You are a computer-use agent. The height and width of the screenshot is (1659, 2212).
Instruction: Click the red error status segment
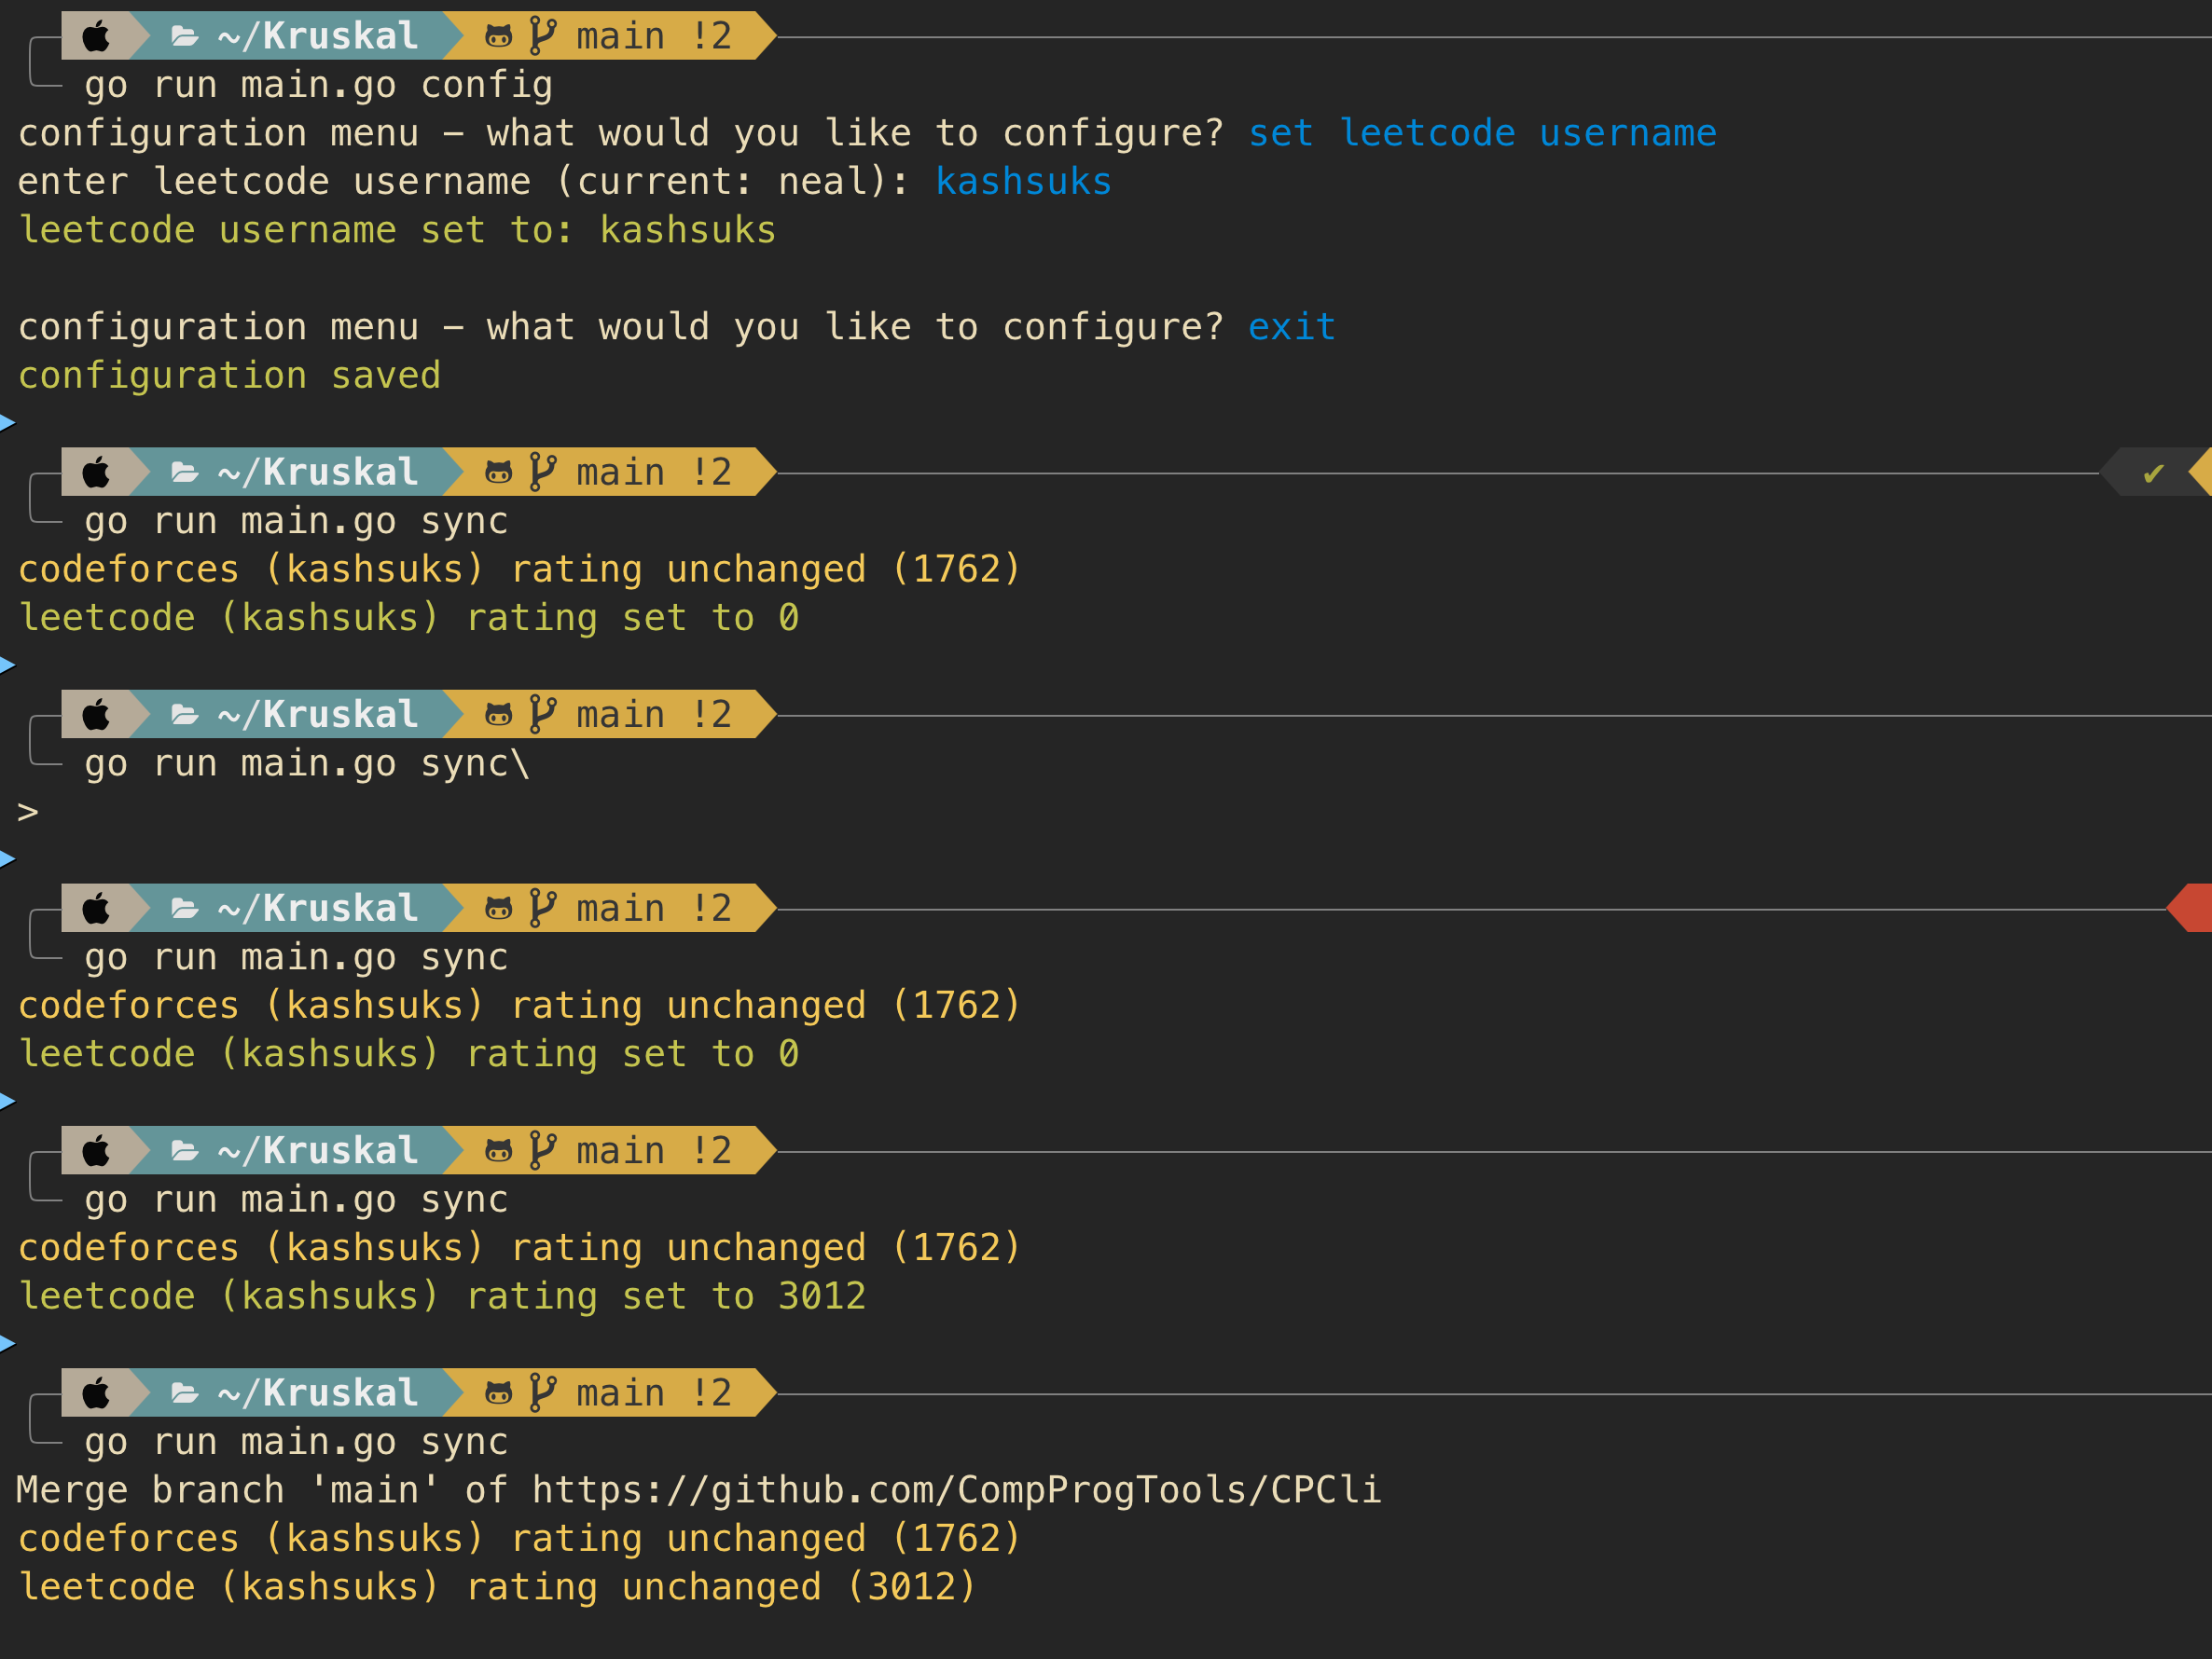click(2192, 908)
